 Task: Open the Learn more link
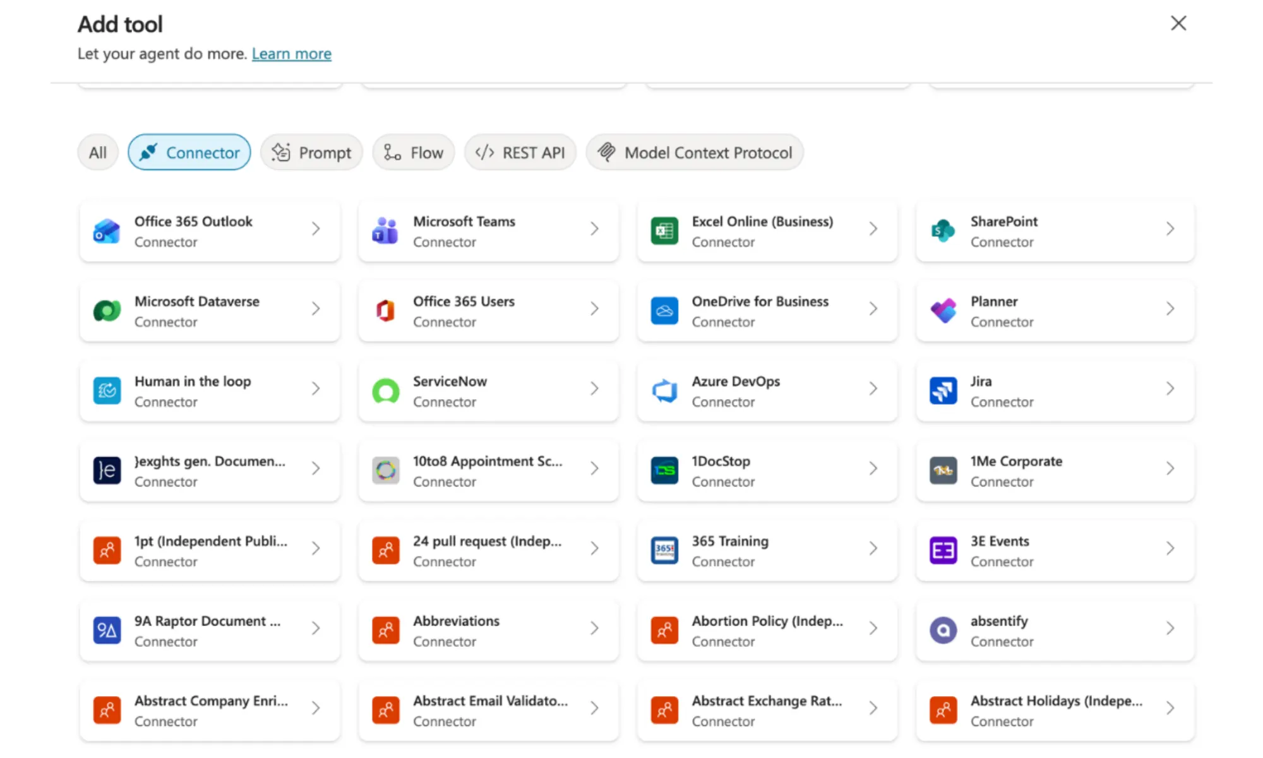292,54
